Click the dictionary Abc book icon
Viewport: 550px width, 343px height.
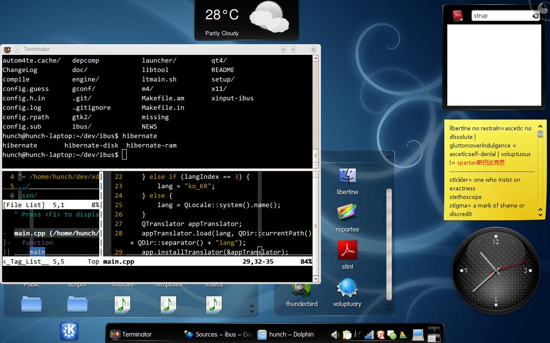coord(458,15)
